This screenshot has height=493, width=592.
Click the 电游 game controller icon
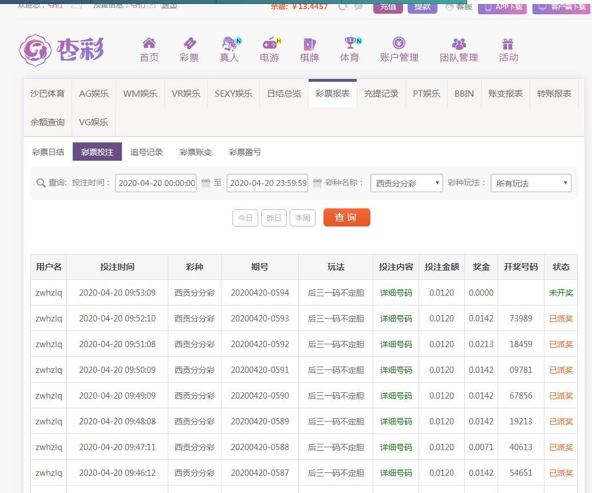pyautogui.click(x=269, y=43)
